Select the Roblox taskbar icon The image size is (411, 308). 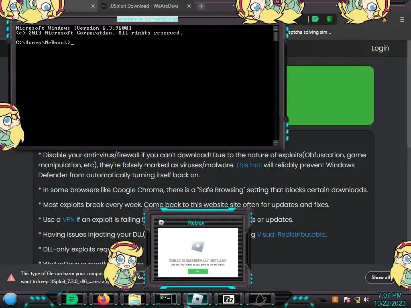[x=197, y=299]
